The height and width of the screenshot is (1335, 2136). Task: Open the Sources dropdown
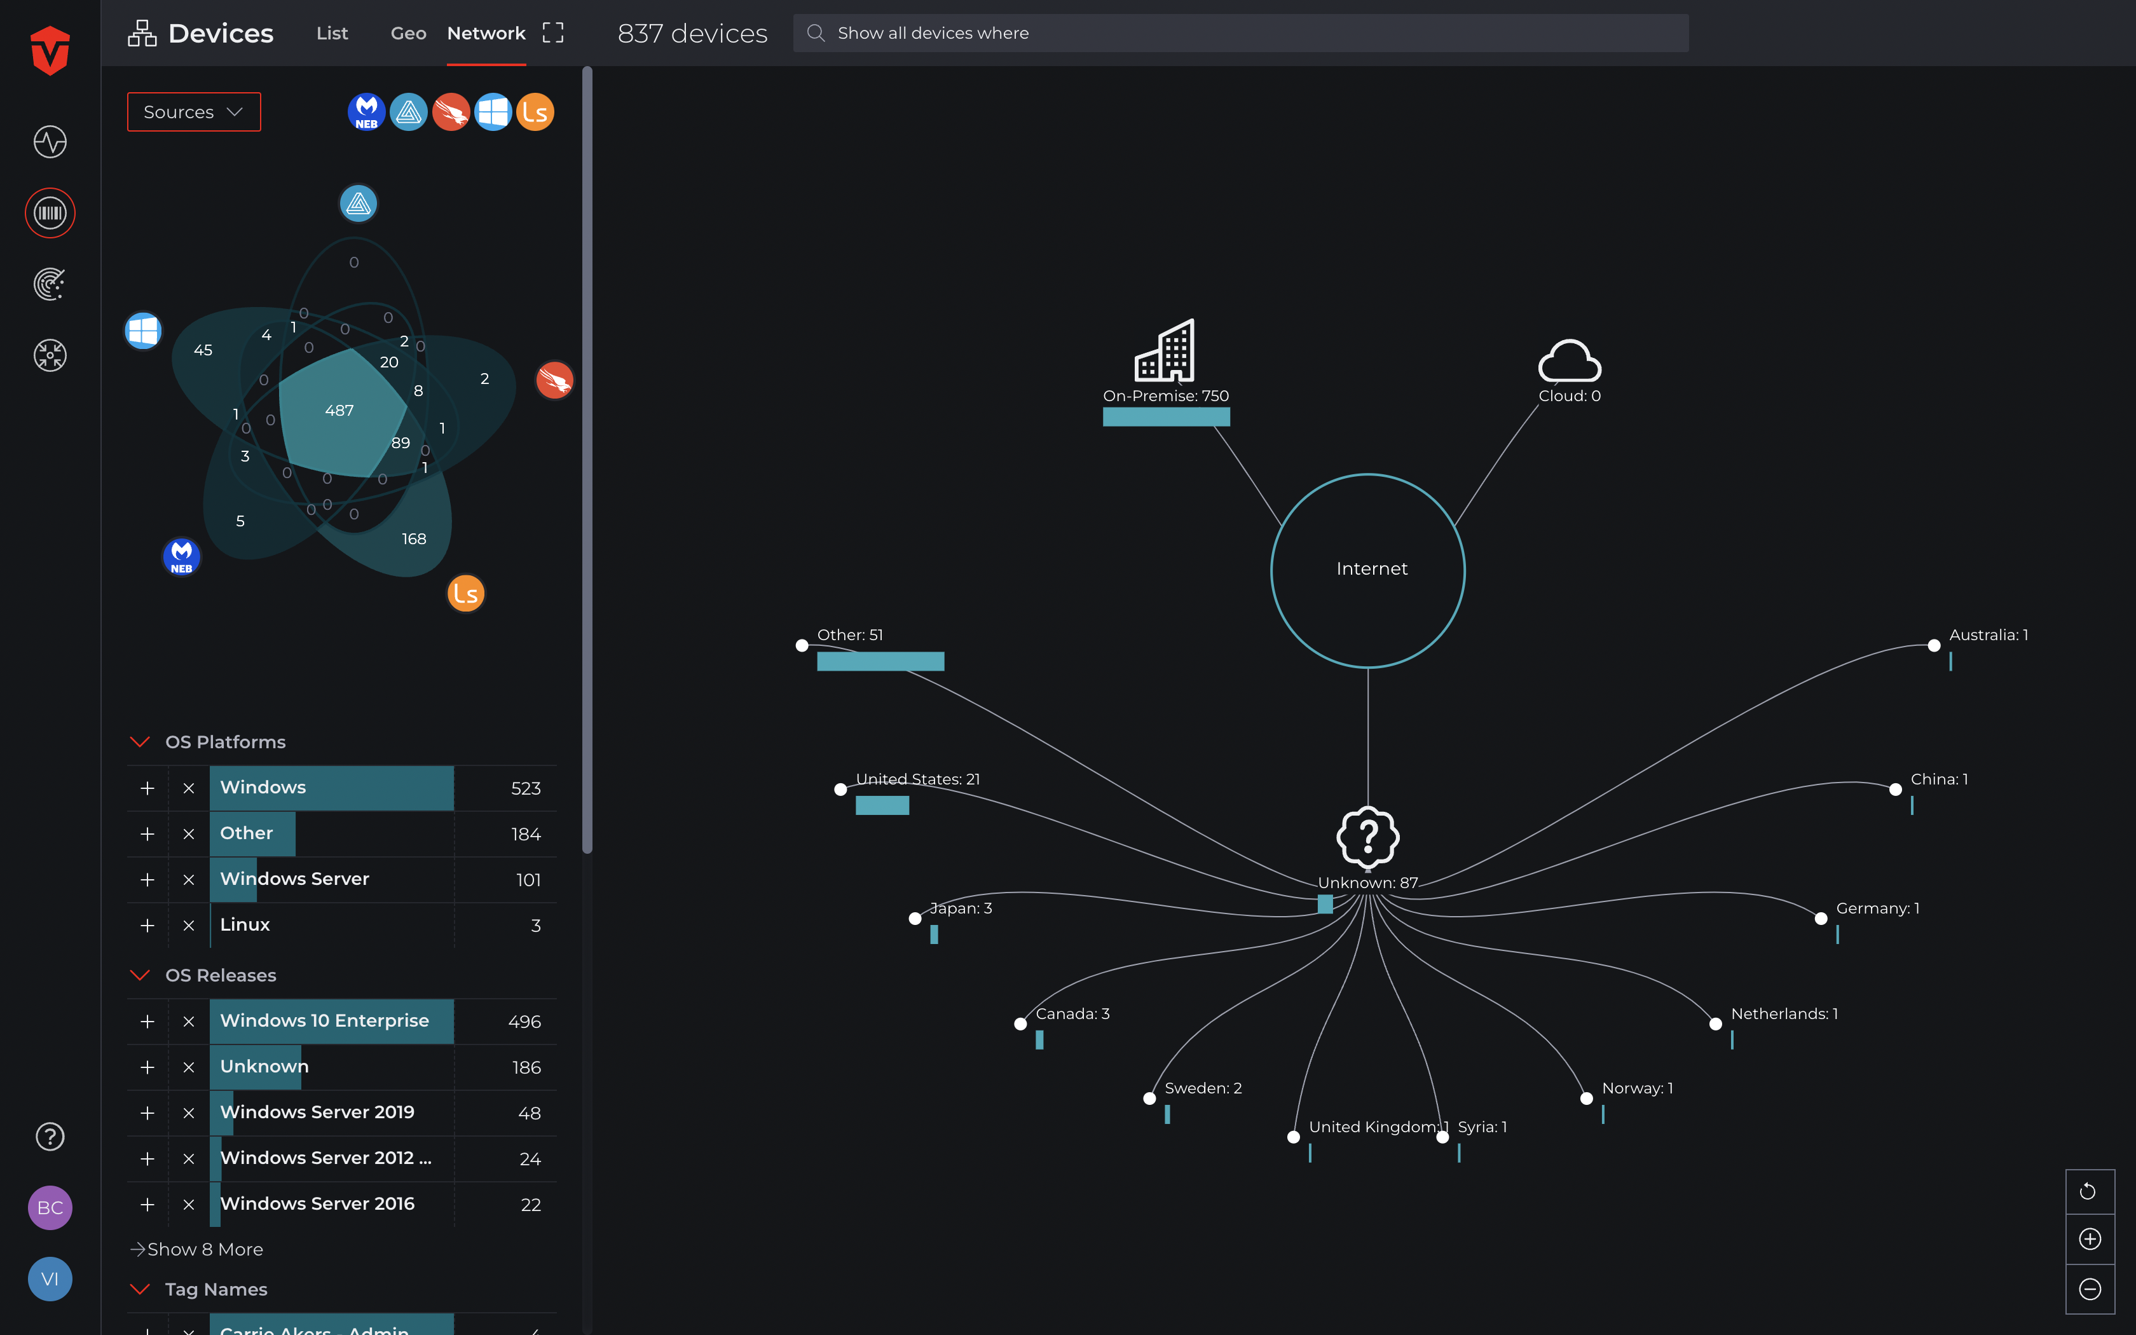coord(193,112)
